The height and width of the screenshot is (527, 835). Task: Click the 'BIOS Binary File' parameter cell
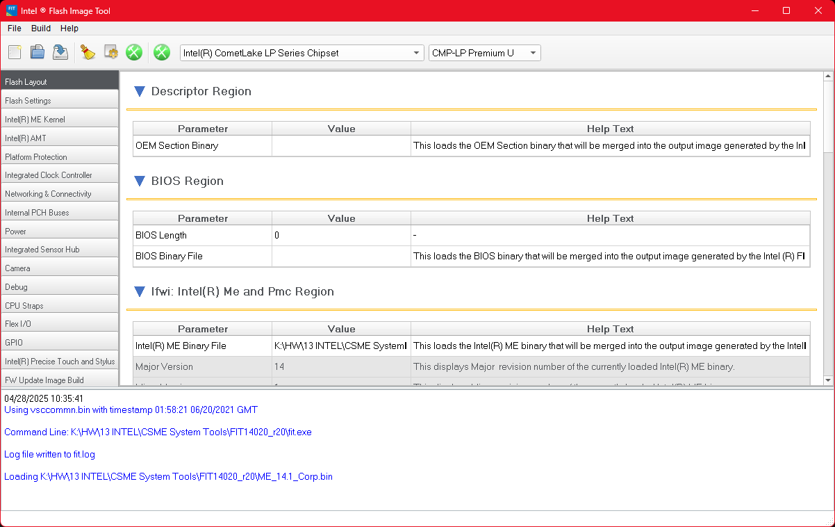(203, 256)
